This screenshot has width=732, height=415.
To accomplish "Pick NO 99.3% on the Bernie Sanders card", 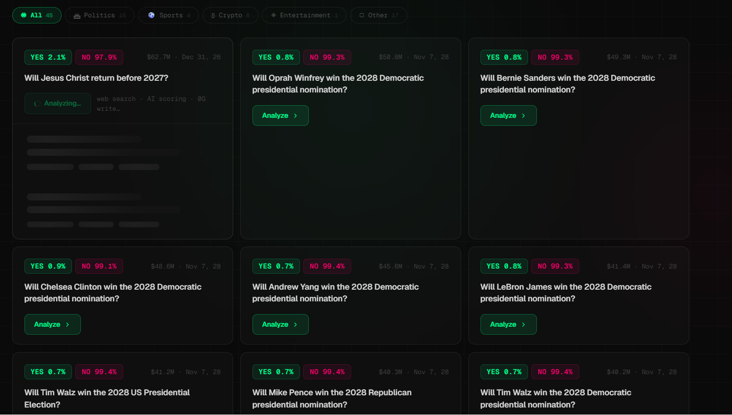I will click(555, 57).
